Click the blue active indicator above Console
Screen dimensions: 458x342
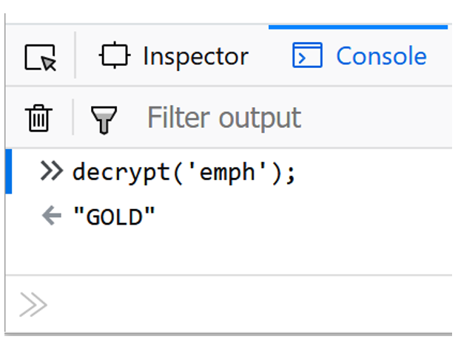tap(358, 27)
